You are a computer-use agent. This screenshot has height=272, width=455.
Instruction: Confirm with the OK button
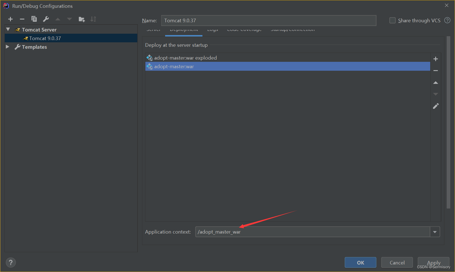tap(361, 263)
